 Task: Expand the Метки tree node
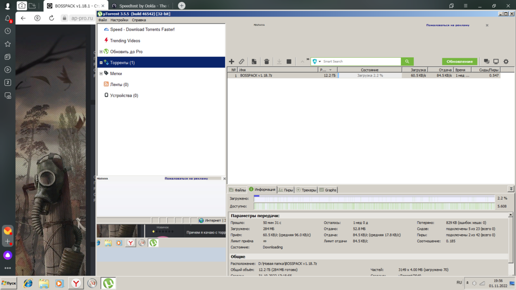click(x=101, y=74)
